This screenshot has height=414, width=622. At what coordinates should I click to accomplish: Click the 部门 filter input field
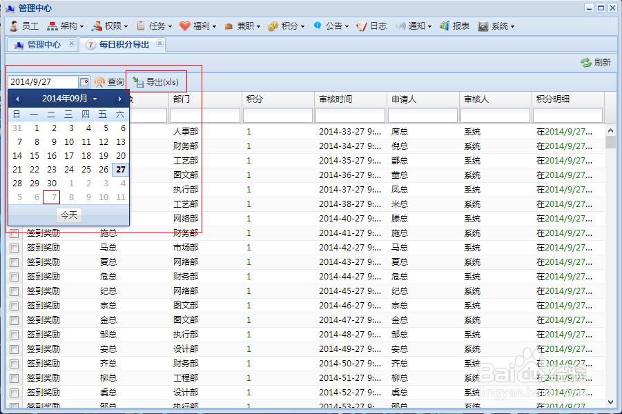pos(205,115)
